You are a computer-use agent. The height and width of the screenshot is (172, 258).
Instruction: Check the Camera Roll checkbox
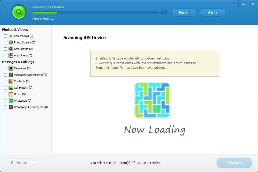(5, 36)
